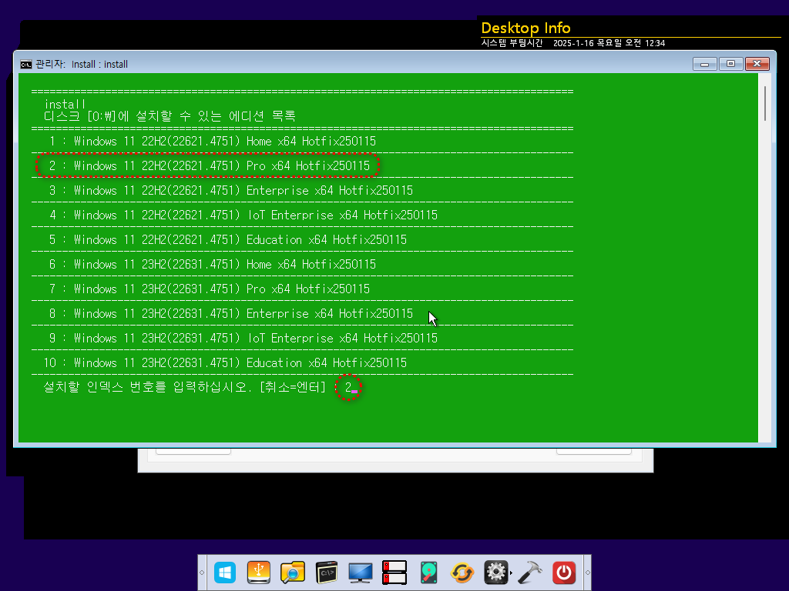Viewport: 789px width, 591px height.
Task: Click the console vertical scrollbar thumb
Action: pos(765,103)
